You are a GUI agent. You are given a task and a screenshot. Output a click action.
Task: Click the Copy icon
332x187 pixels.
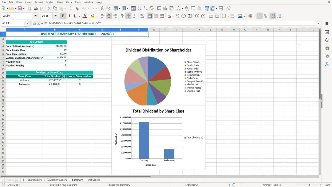55,9
